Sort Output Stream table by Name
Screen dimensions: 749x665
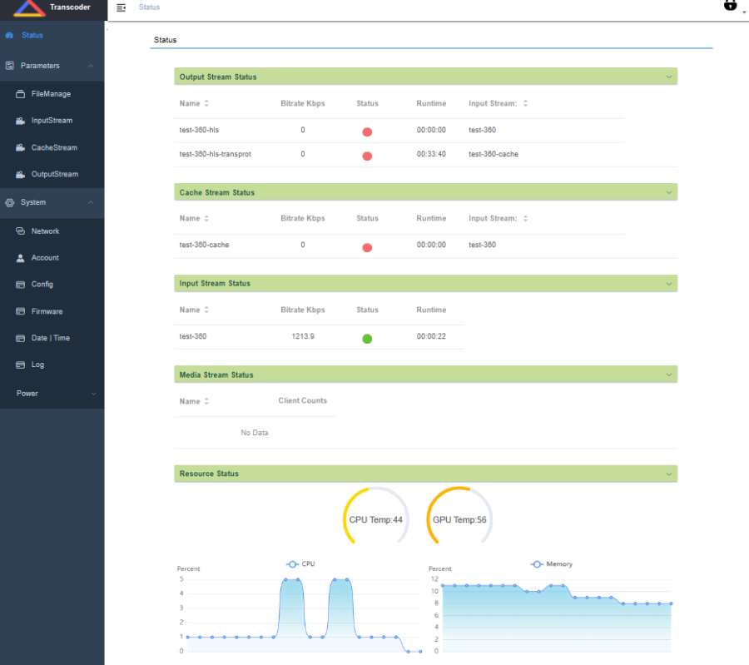coord(206,104)
